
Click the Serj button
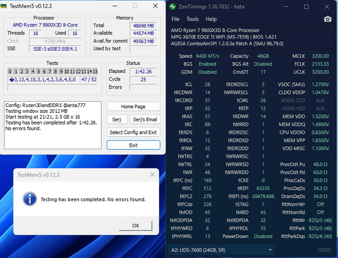pyautogui.click(x=117, y=119)
